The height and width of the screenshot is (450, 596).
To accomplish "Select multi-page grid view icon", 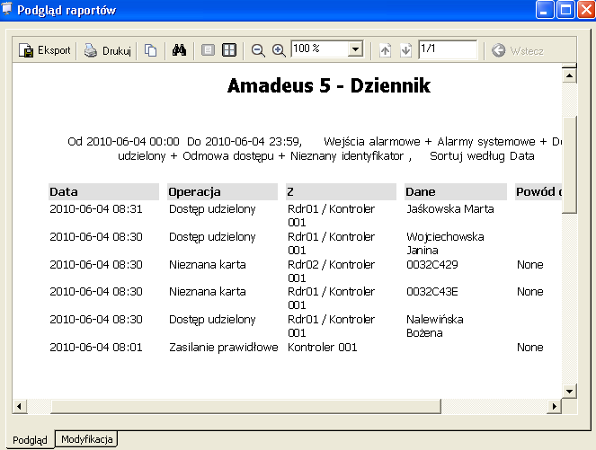I will 229,50.
